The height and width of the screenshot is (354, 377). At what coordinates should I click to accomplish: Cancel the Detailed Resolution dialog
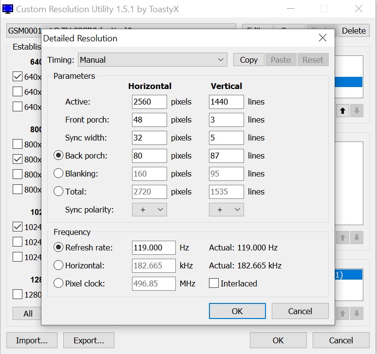(300, 311)
